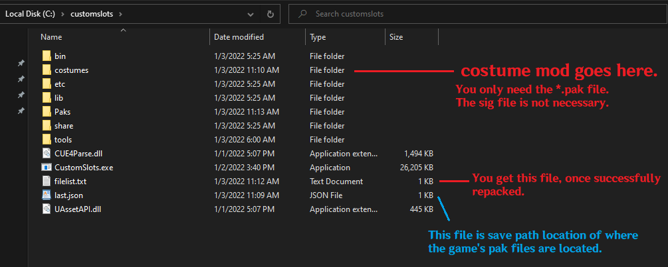Select the UAssetAPI.dll file name
This screenshot has width=668, height=267.
(78, 209)
